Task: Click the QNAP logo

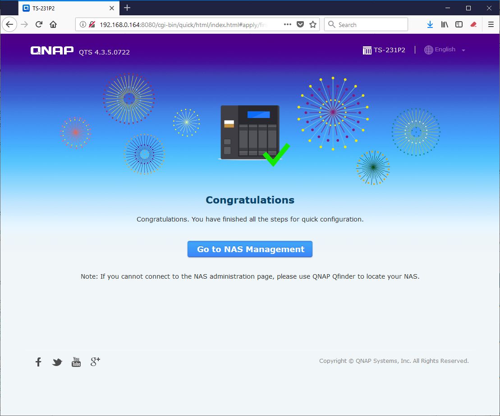Action: (52, 50)
